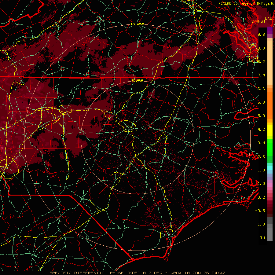
Task: Click the DKD label above the color scale
Action: point(269,18)
